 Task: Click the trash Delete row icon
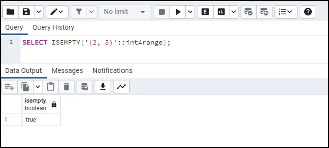pos(66,87)
